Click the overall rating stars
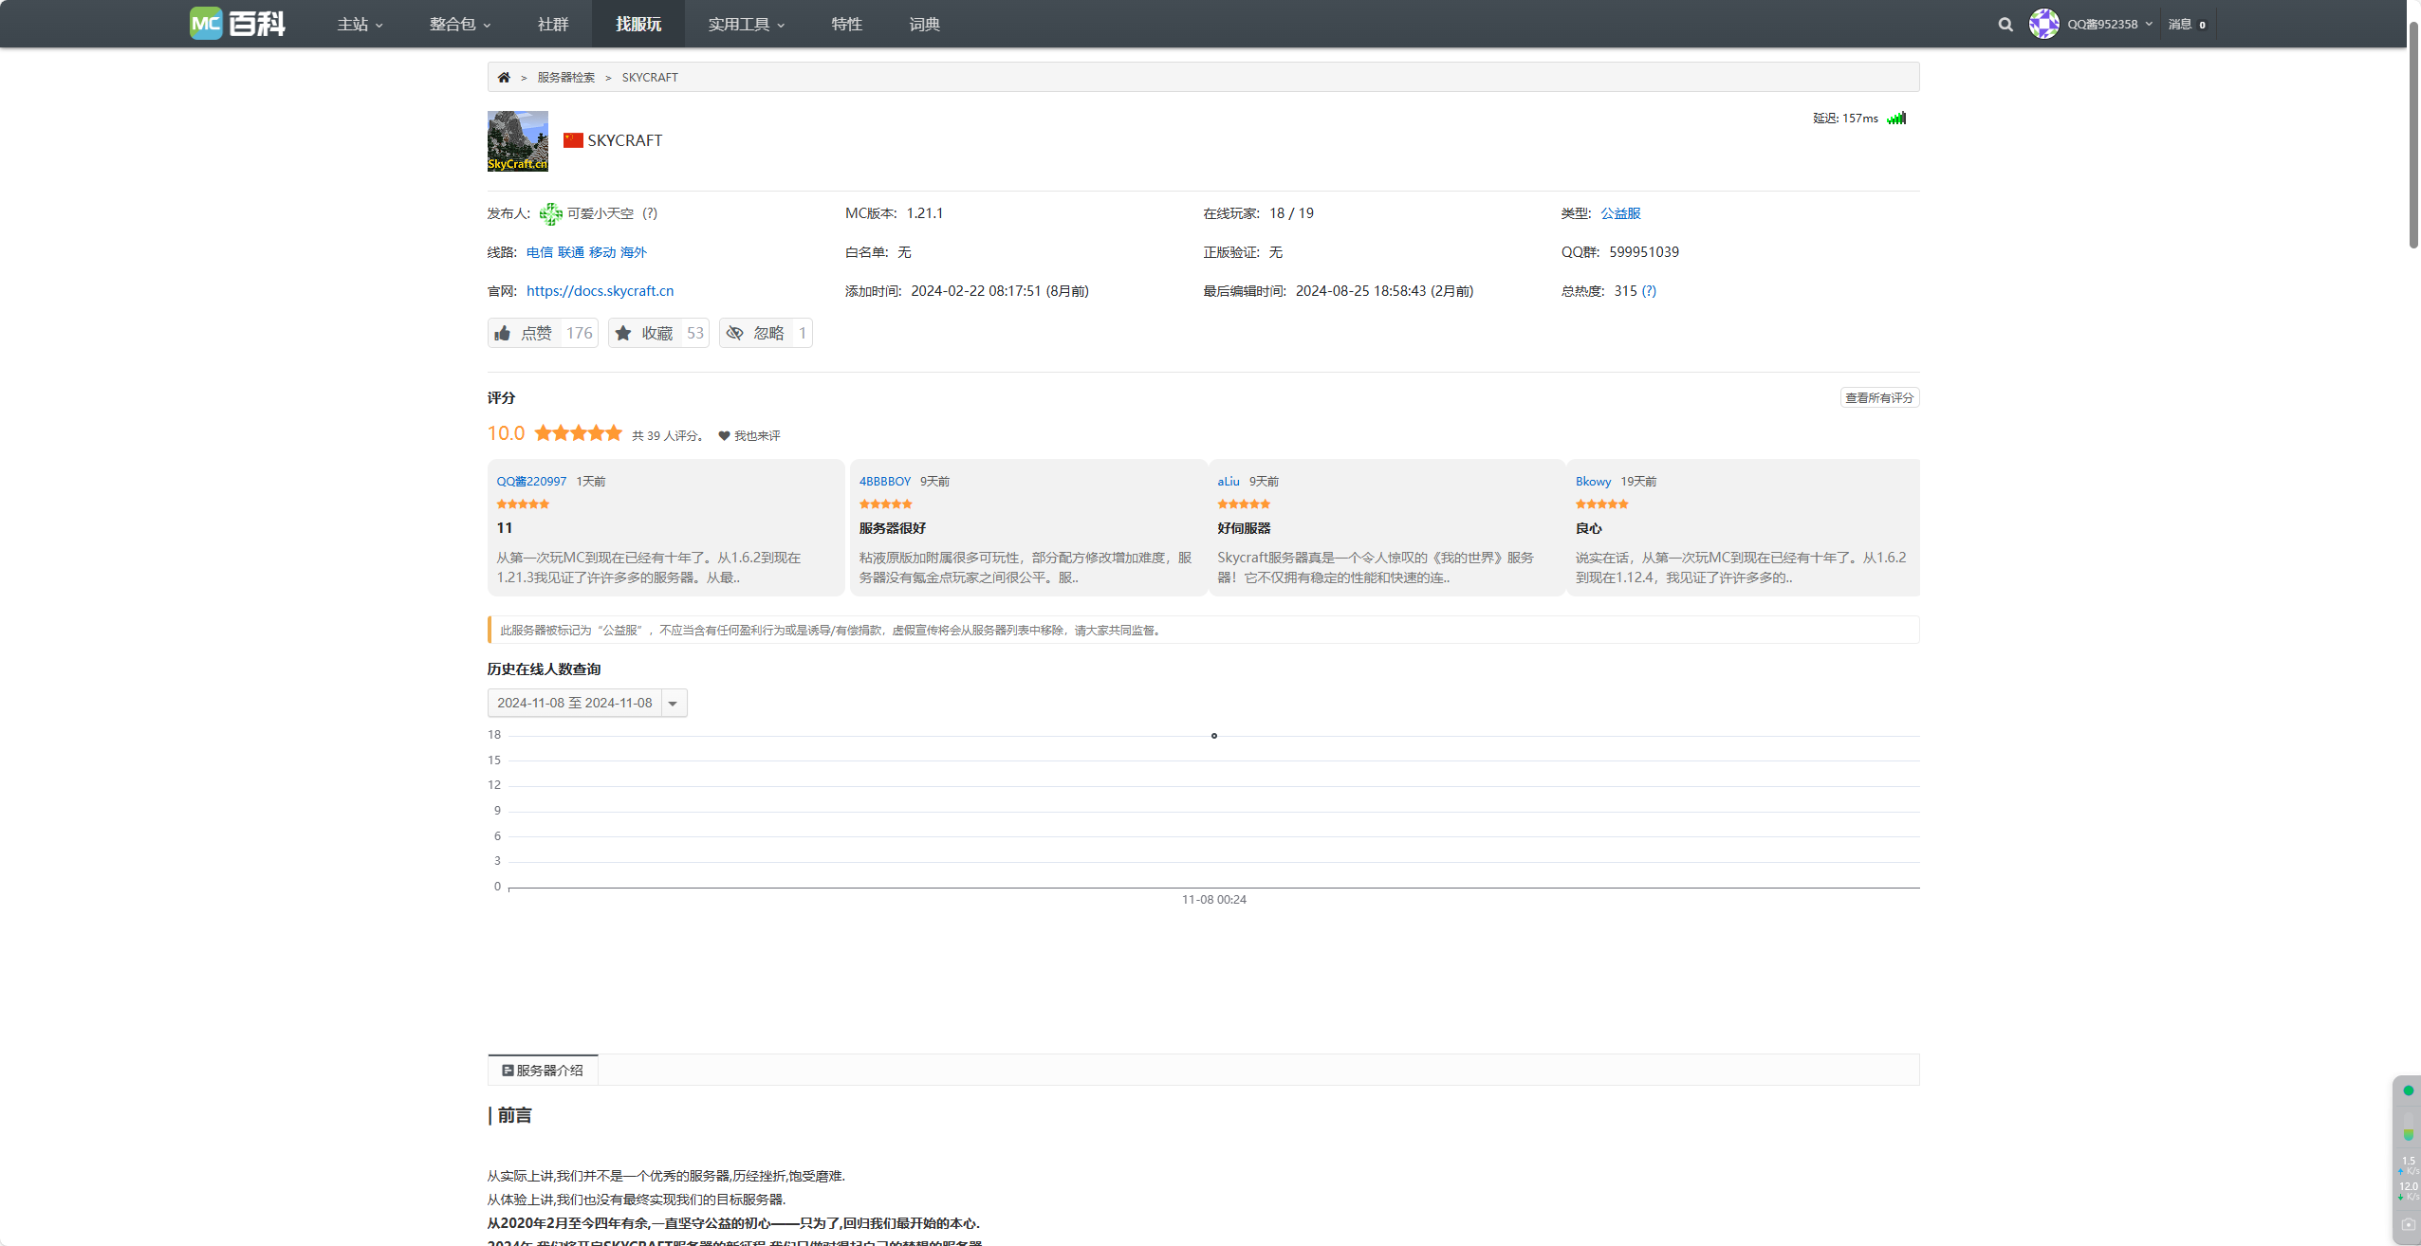2421x1246 pixels. click(x=578, y=433)
